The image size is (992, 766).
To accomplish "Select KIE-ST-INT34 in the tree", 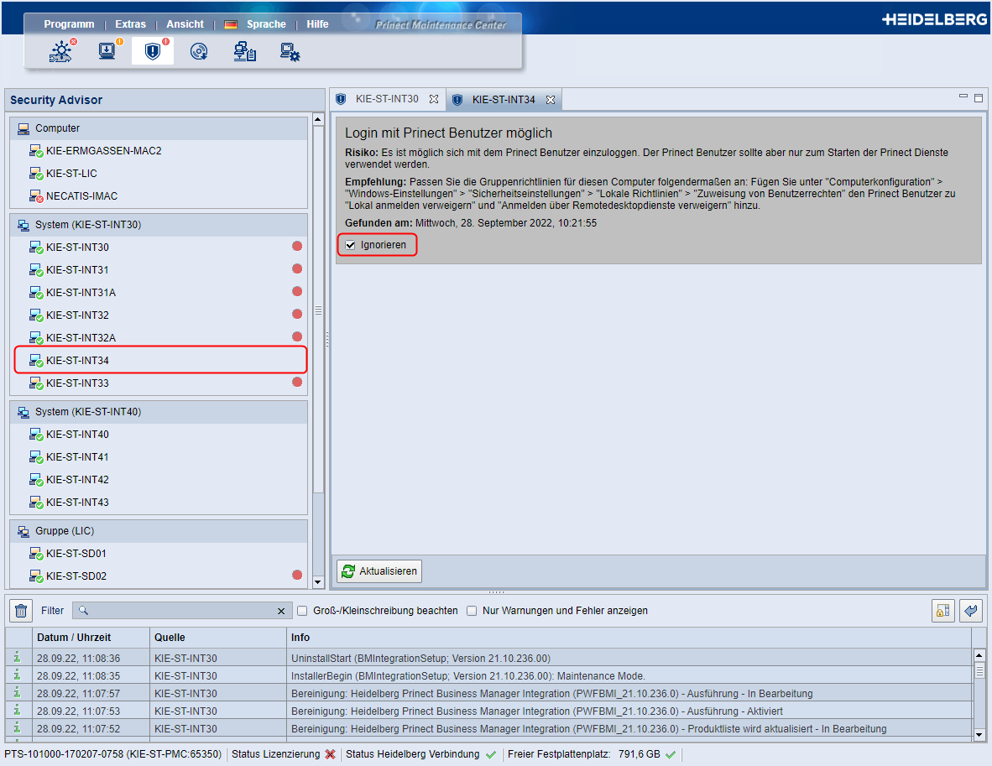I will pos(77,361).
